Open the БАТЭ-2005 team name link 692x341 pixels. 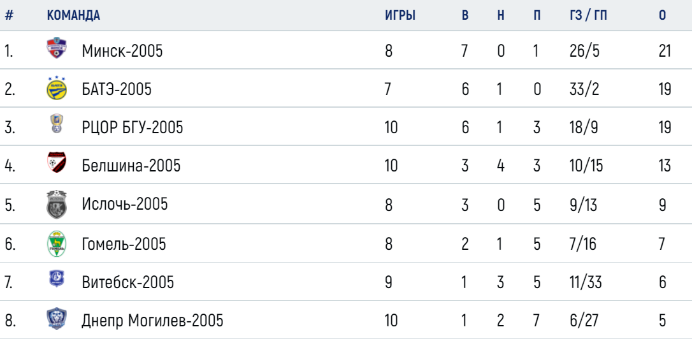[x=117, y=89]
